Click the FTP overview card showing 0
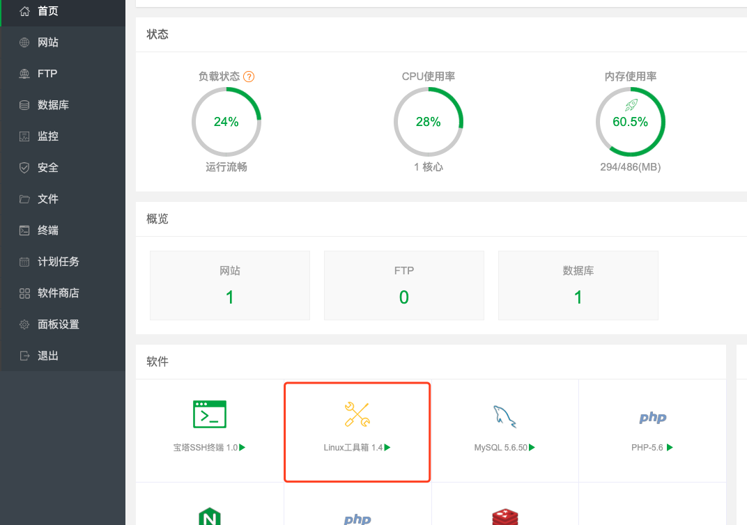The height and width of the screenshot is (525, 747). [x=404, y=285]
